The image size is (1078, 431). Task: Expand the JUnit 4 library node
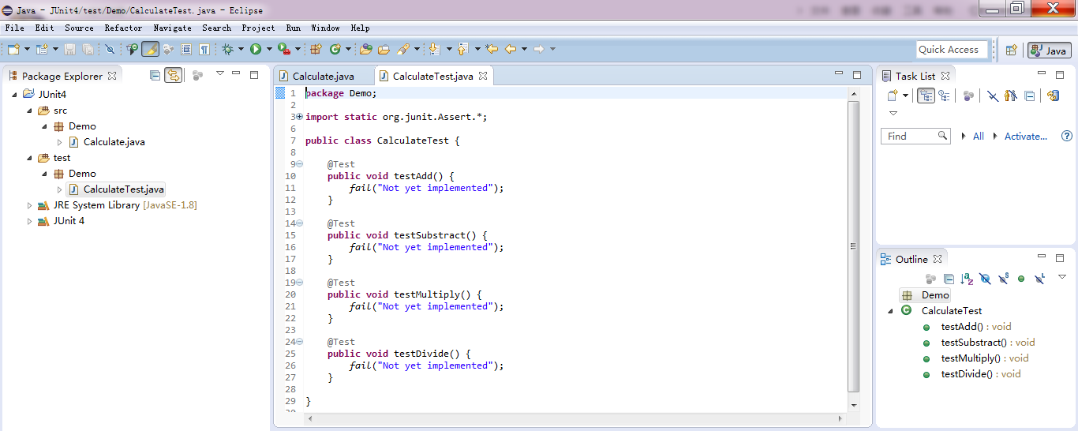[x=29, y=221]
